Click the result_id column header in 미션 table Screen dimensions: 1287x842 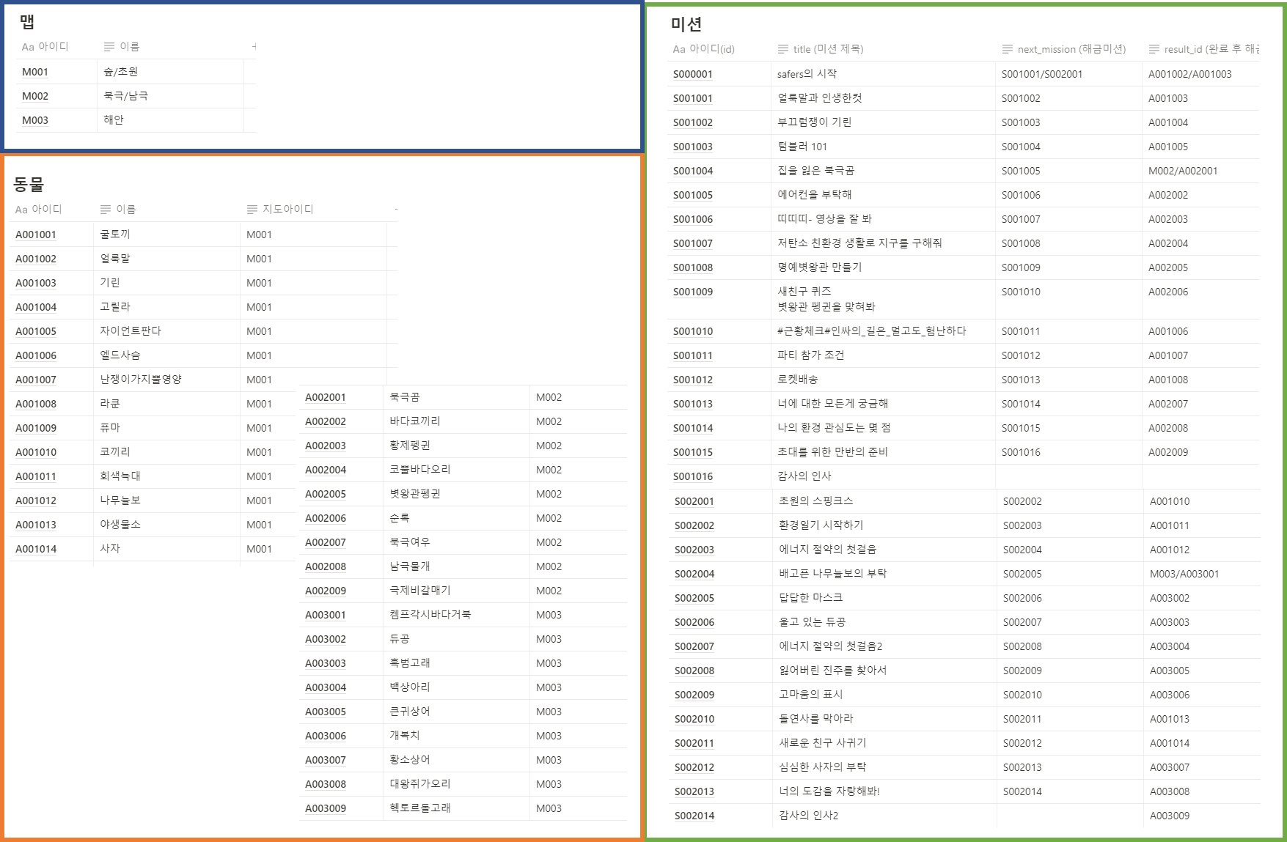pyautogui.click(x=1203, y=49)
